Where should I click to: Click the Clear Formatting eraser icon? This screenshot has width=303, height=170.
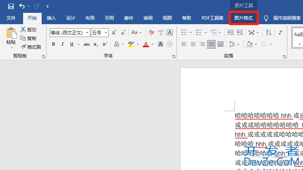152,32
